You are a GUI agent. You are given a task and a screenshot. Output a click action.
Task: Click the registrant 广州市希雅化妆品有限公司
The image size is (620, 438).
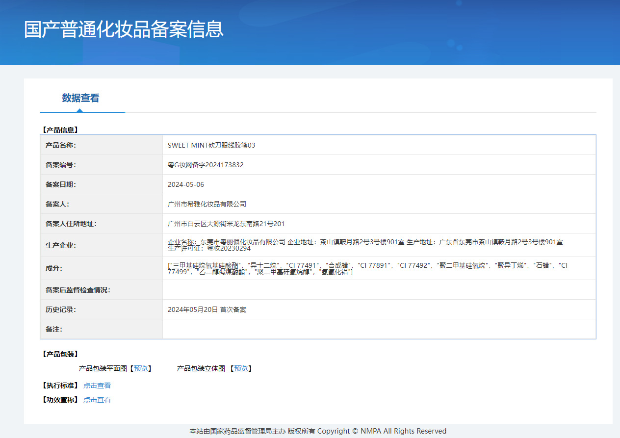click(207, 204)
